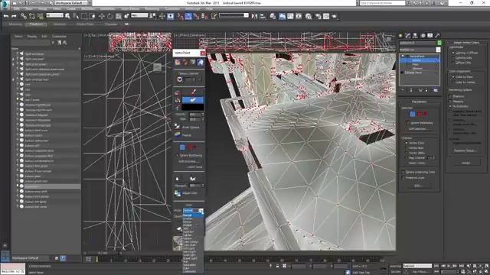Open the Material Editor from toolbar
Screen dimensions: 490x275
[x=309, y=16]
